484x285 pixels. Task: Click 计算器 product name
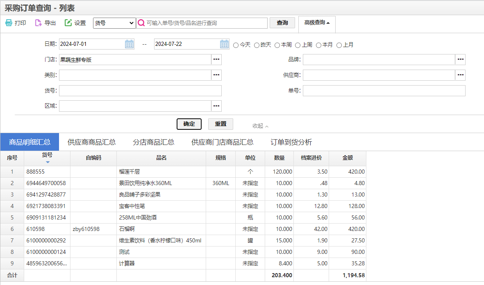[127, 263]
